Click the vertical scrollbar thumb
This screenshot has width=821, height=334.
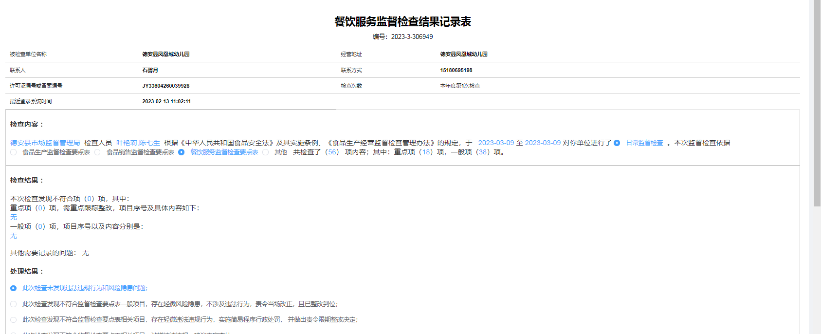click(x=817, y=102)
